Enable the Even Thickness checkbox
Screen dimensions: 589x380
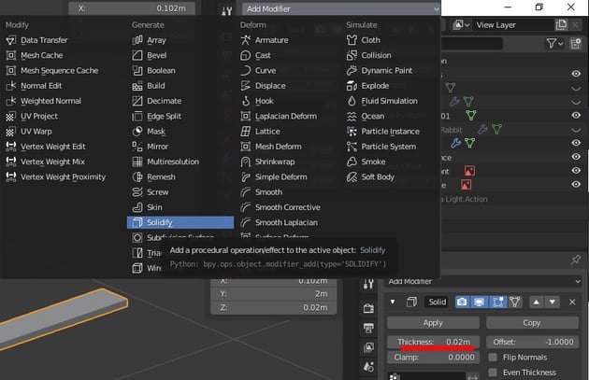point(494,373)
